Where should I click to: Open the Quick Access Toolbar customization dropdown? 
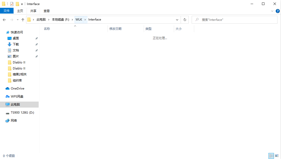coord(22,4)
